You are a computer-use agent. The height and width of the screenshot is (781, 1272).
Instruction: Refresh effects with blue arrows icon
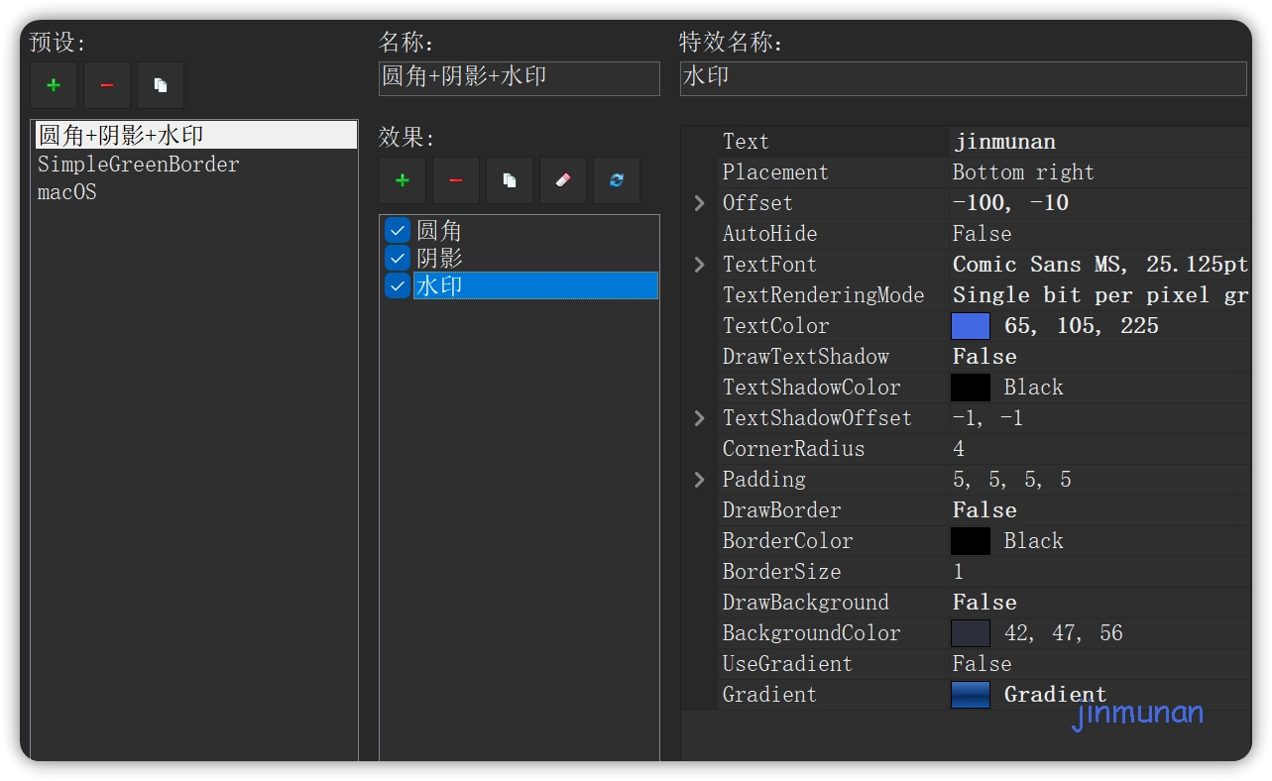pos(617,180)
